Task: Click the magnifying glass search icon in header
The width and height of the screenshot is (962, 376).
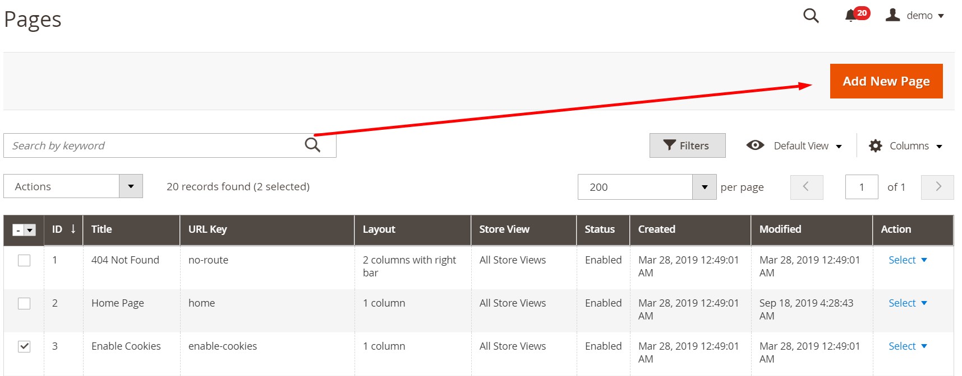Action: pos(811,16)
